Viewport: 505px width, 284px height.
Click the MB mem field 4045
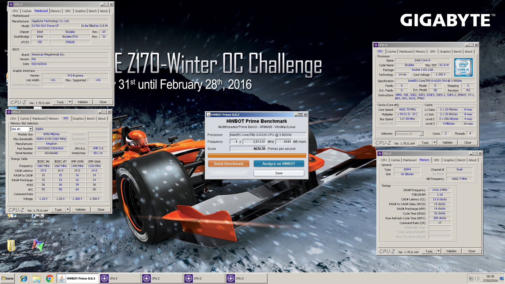(284, 142)
